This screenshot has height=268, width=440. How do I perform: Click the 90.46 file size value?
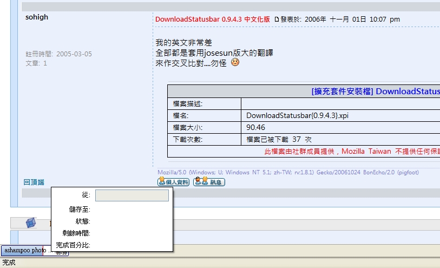255,127
